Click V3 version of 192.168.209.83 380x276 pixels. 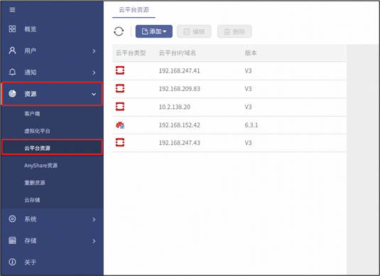pyautogui.click(x=248, y=89)
